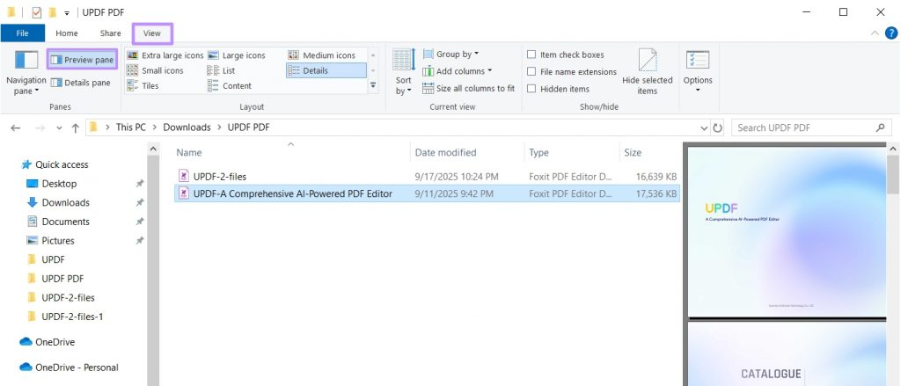This screenshot has width=901, height=386.
Task: Click This PC in address path
Action: [x=131, y=127]
